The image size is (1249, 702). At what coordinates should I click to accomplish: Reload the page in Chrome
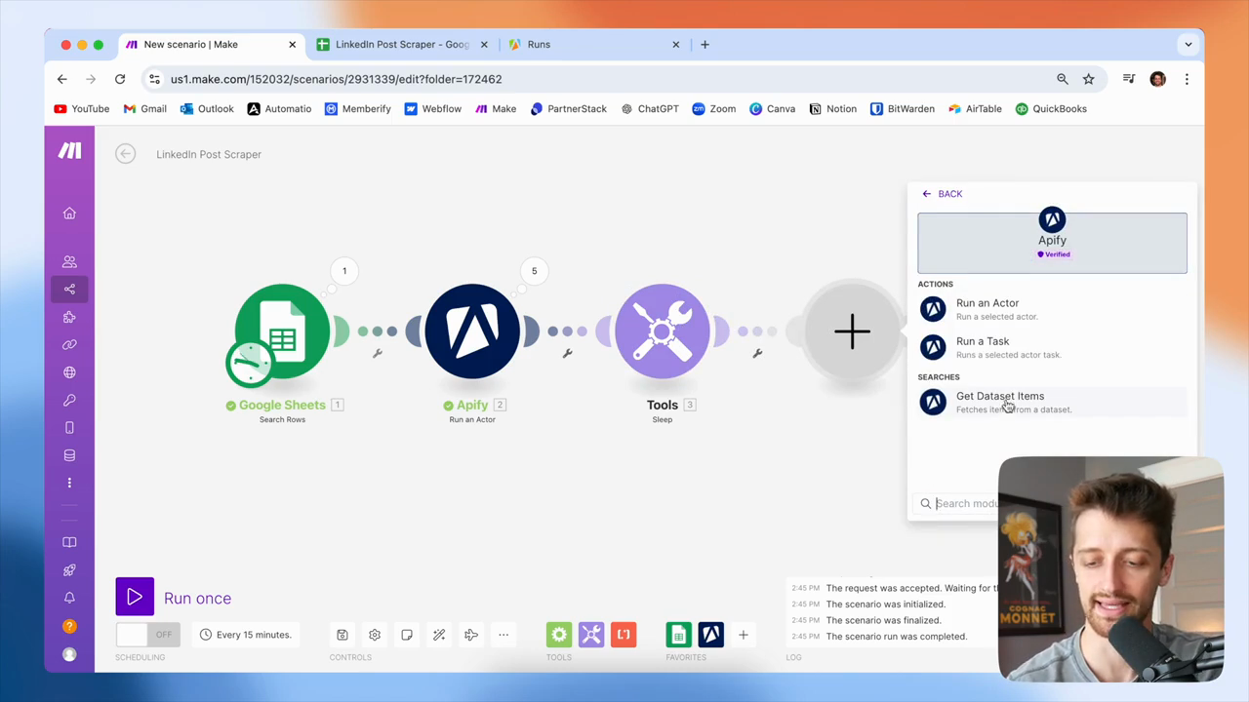(120, 79)
